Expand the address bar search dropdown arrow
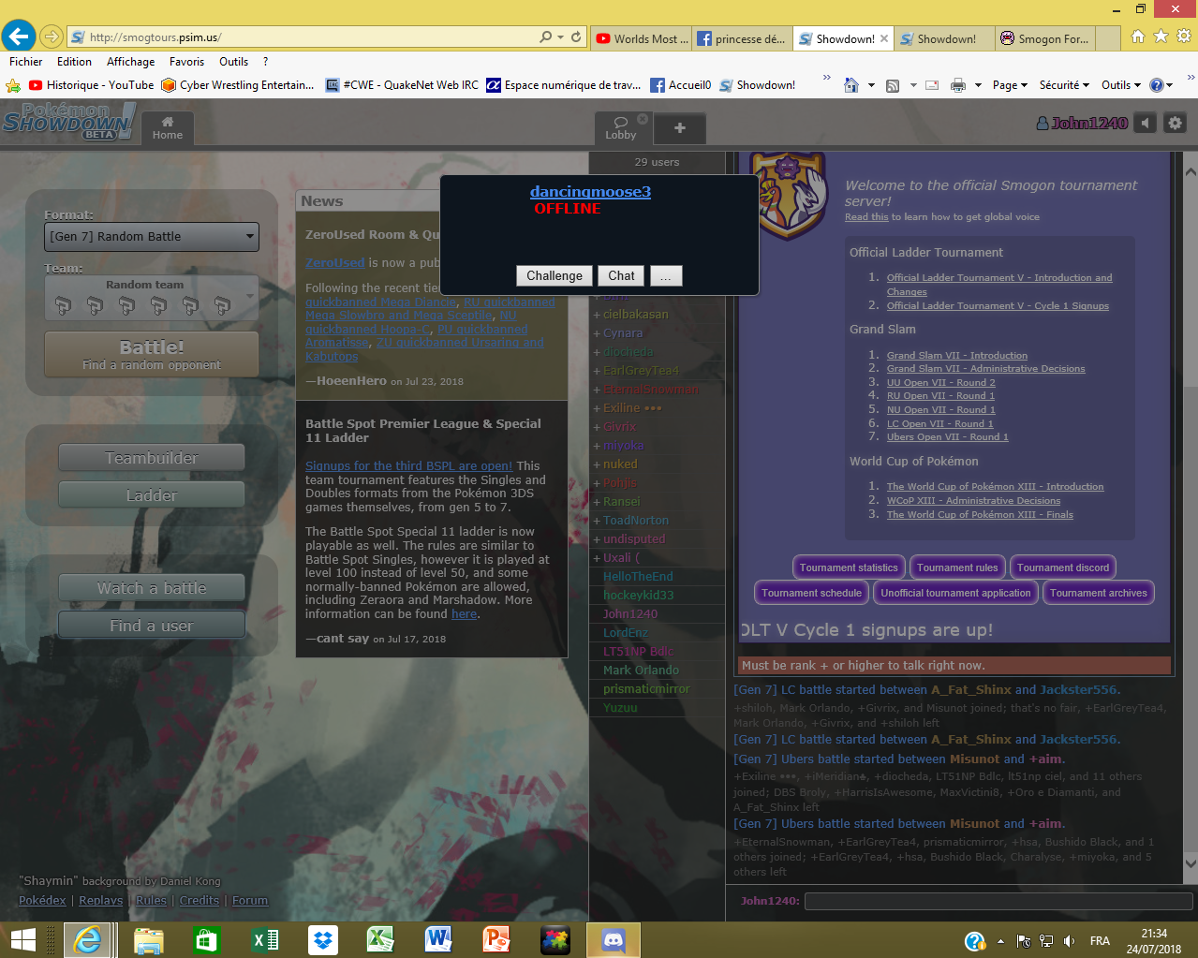1198x958 pixels. [560, 37]
